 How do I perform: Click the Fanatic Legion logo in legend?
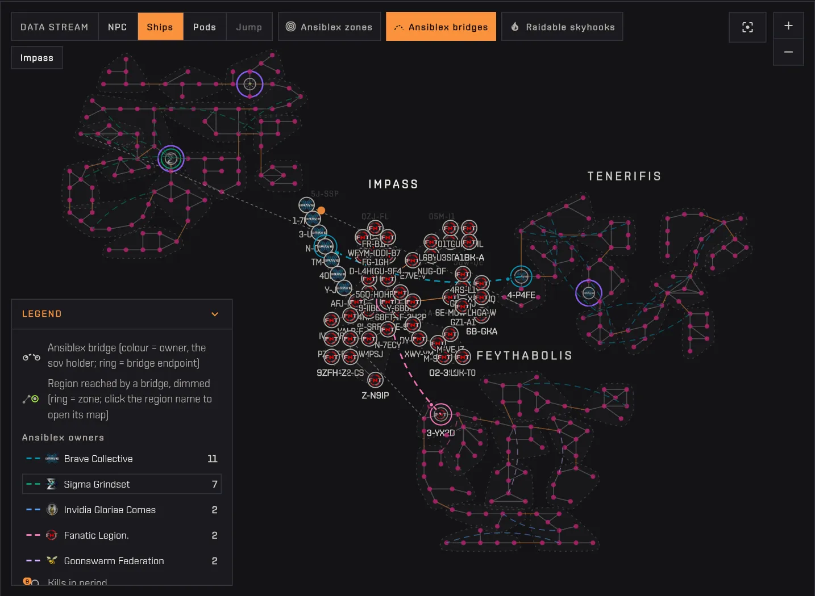point(52,535)
